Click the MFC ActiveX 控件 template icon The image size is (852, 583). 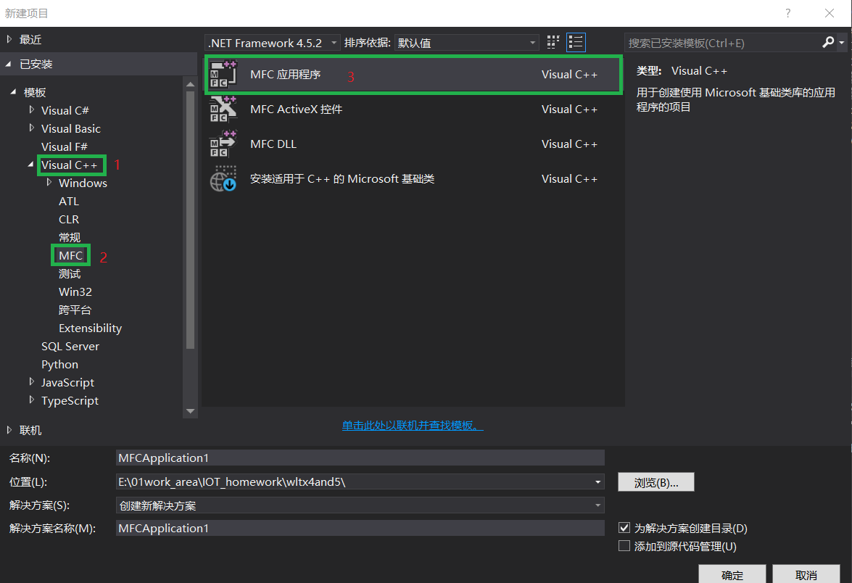[x=223, y=109]
